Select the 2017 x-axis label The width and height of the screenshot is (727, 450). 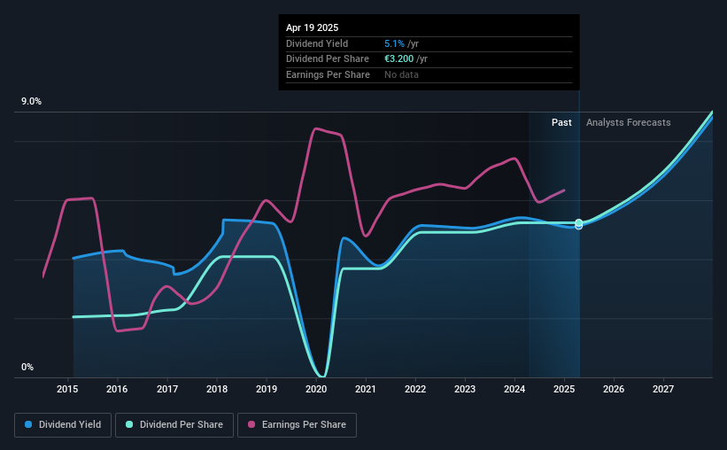tap(166, 389)
